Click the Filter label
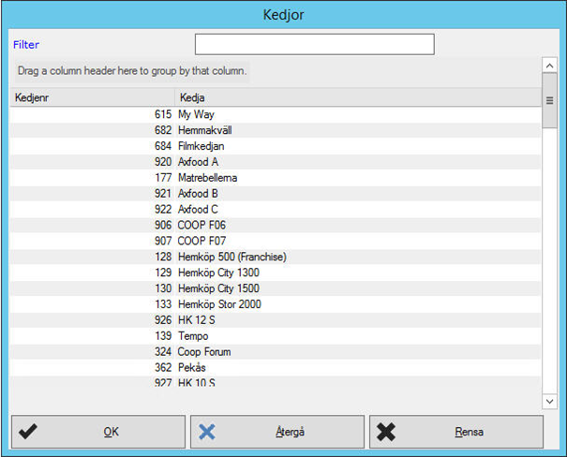This screenshot has width=567, height=457. (26, 45)
